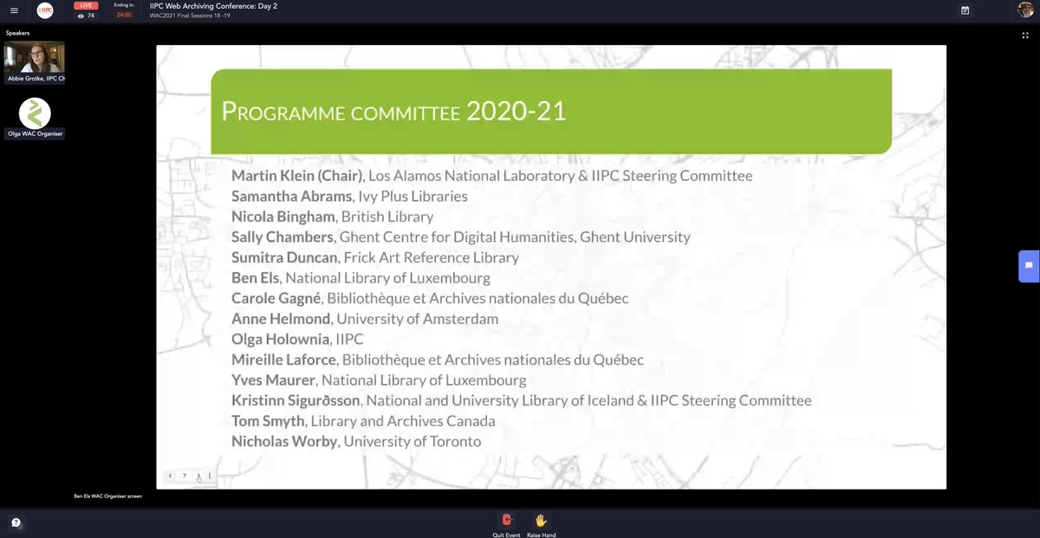
Task: Click the 'Speakers' heading
Action: [17, 33]
